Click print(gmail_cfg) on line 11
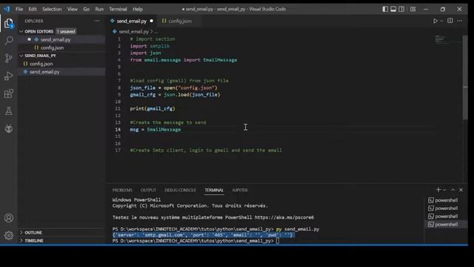The height and width of the screenshot is (267, 474). tap(153, 109)
